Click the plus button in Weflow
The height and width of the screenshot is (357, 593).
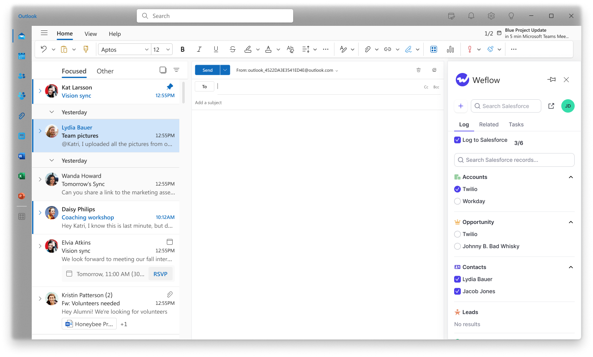461,106
